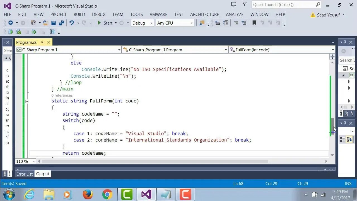Screen dimensions: 357x201
Task: Switch to the Error List tab
Action: pos(25,174)
